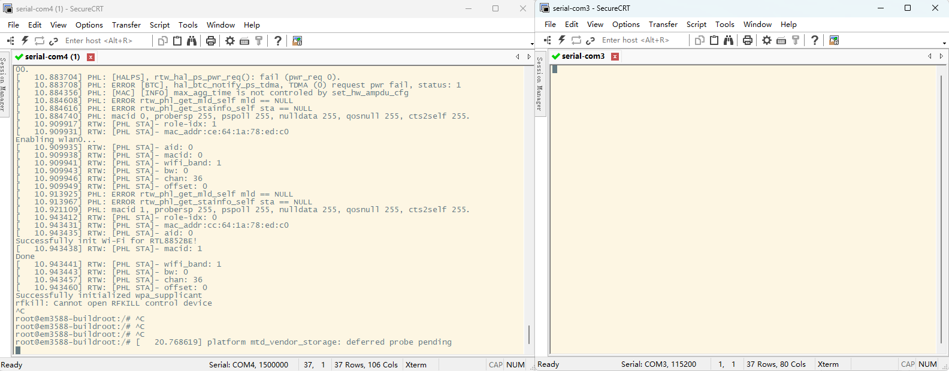The image size is (949, 371).
Task: Click Public-key agent icon in serial-com3 window
Action: (x=796, y=40)
